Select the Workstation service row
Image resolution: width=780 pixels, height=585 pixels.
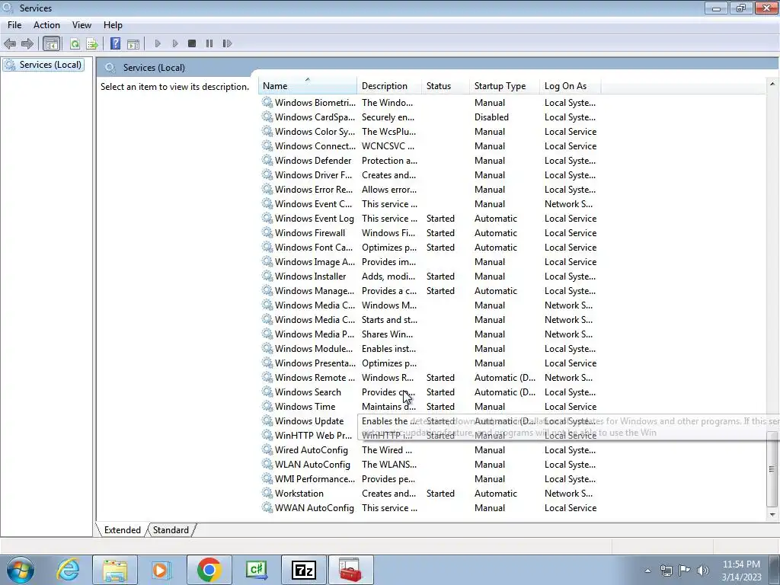[430, 493]
